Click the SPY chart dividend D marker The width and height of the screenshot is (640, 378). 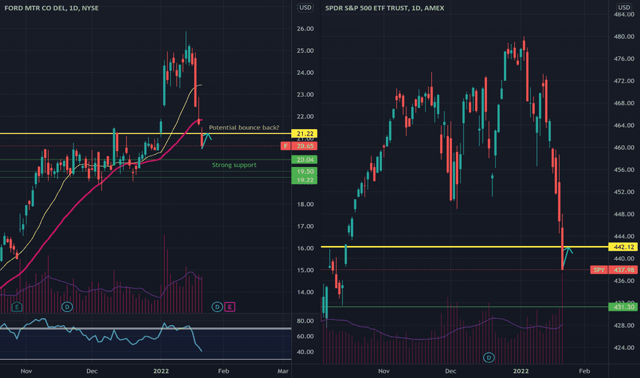488,357
